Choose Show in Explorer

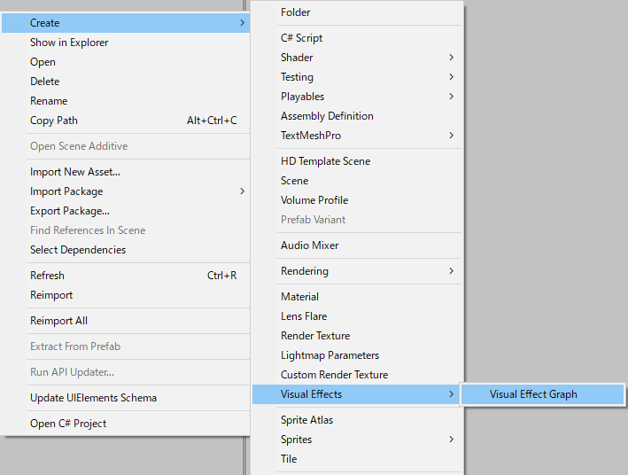126,43
